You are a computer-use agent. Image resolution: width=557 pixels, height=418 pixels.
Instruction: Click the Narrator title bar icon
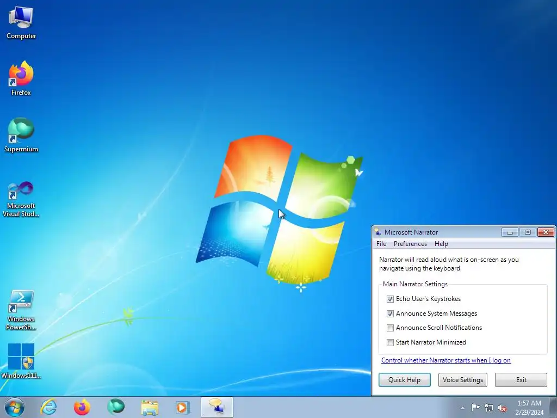coord(378,232)
